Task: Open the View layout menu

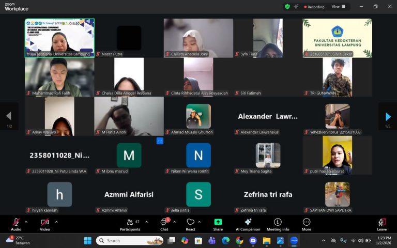Action: (338, 7)
